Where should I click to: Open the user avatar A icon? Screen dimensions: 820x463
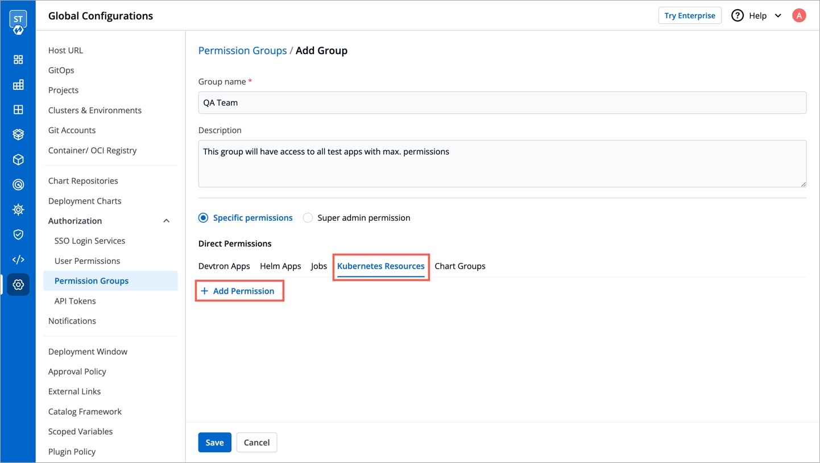click(799, 16)
